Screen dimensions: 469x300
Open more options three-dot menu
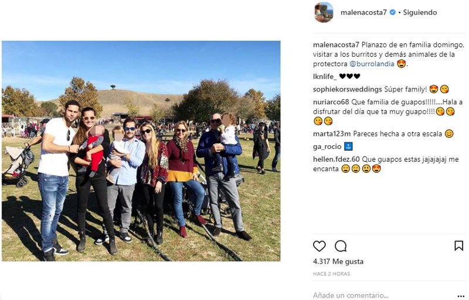point(461,296)
